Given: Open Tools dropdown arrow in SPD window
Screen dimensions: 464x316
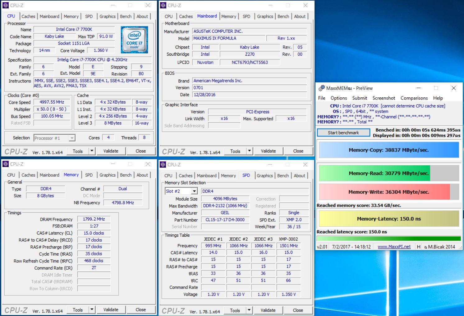Looking at the screenshot, I should [x=249, y=310].
